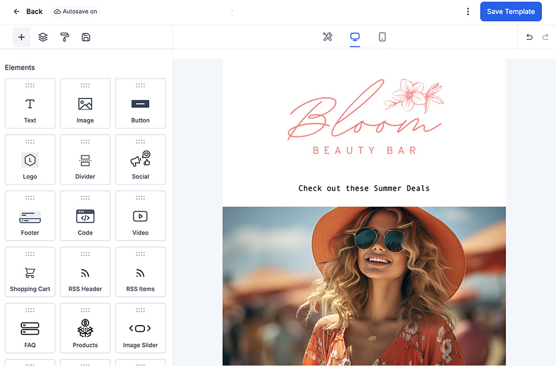556x366 pixels.
Task: Open the Layers panel icon
Action: pyautogui.click(x=43, y=37)
